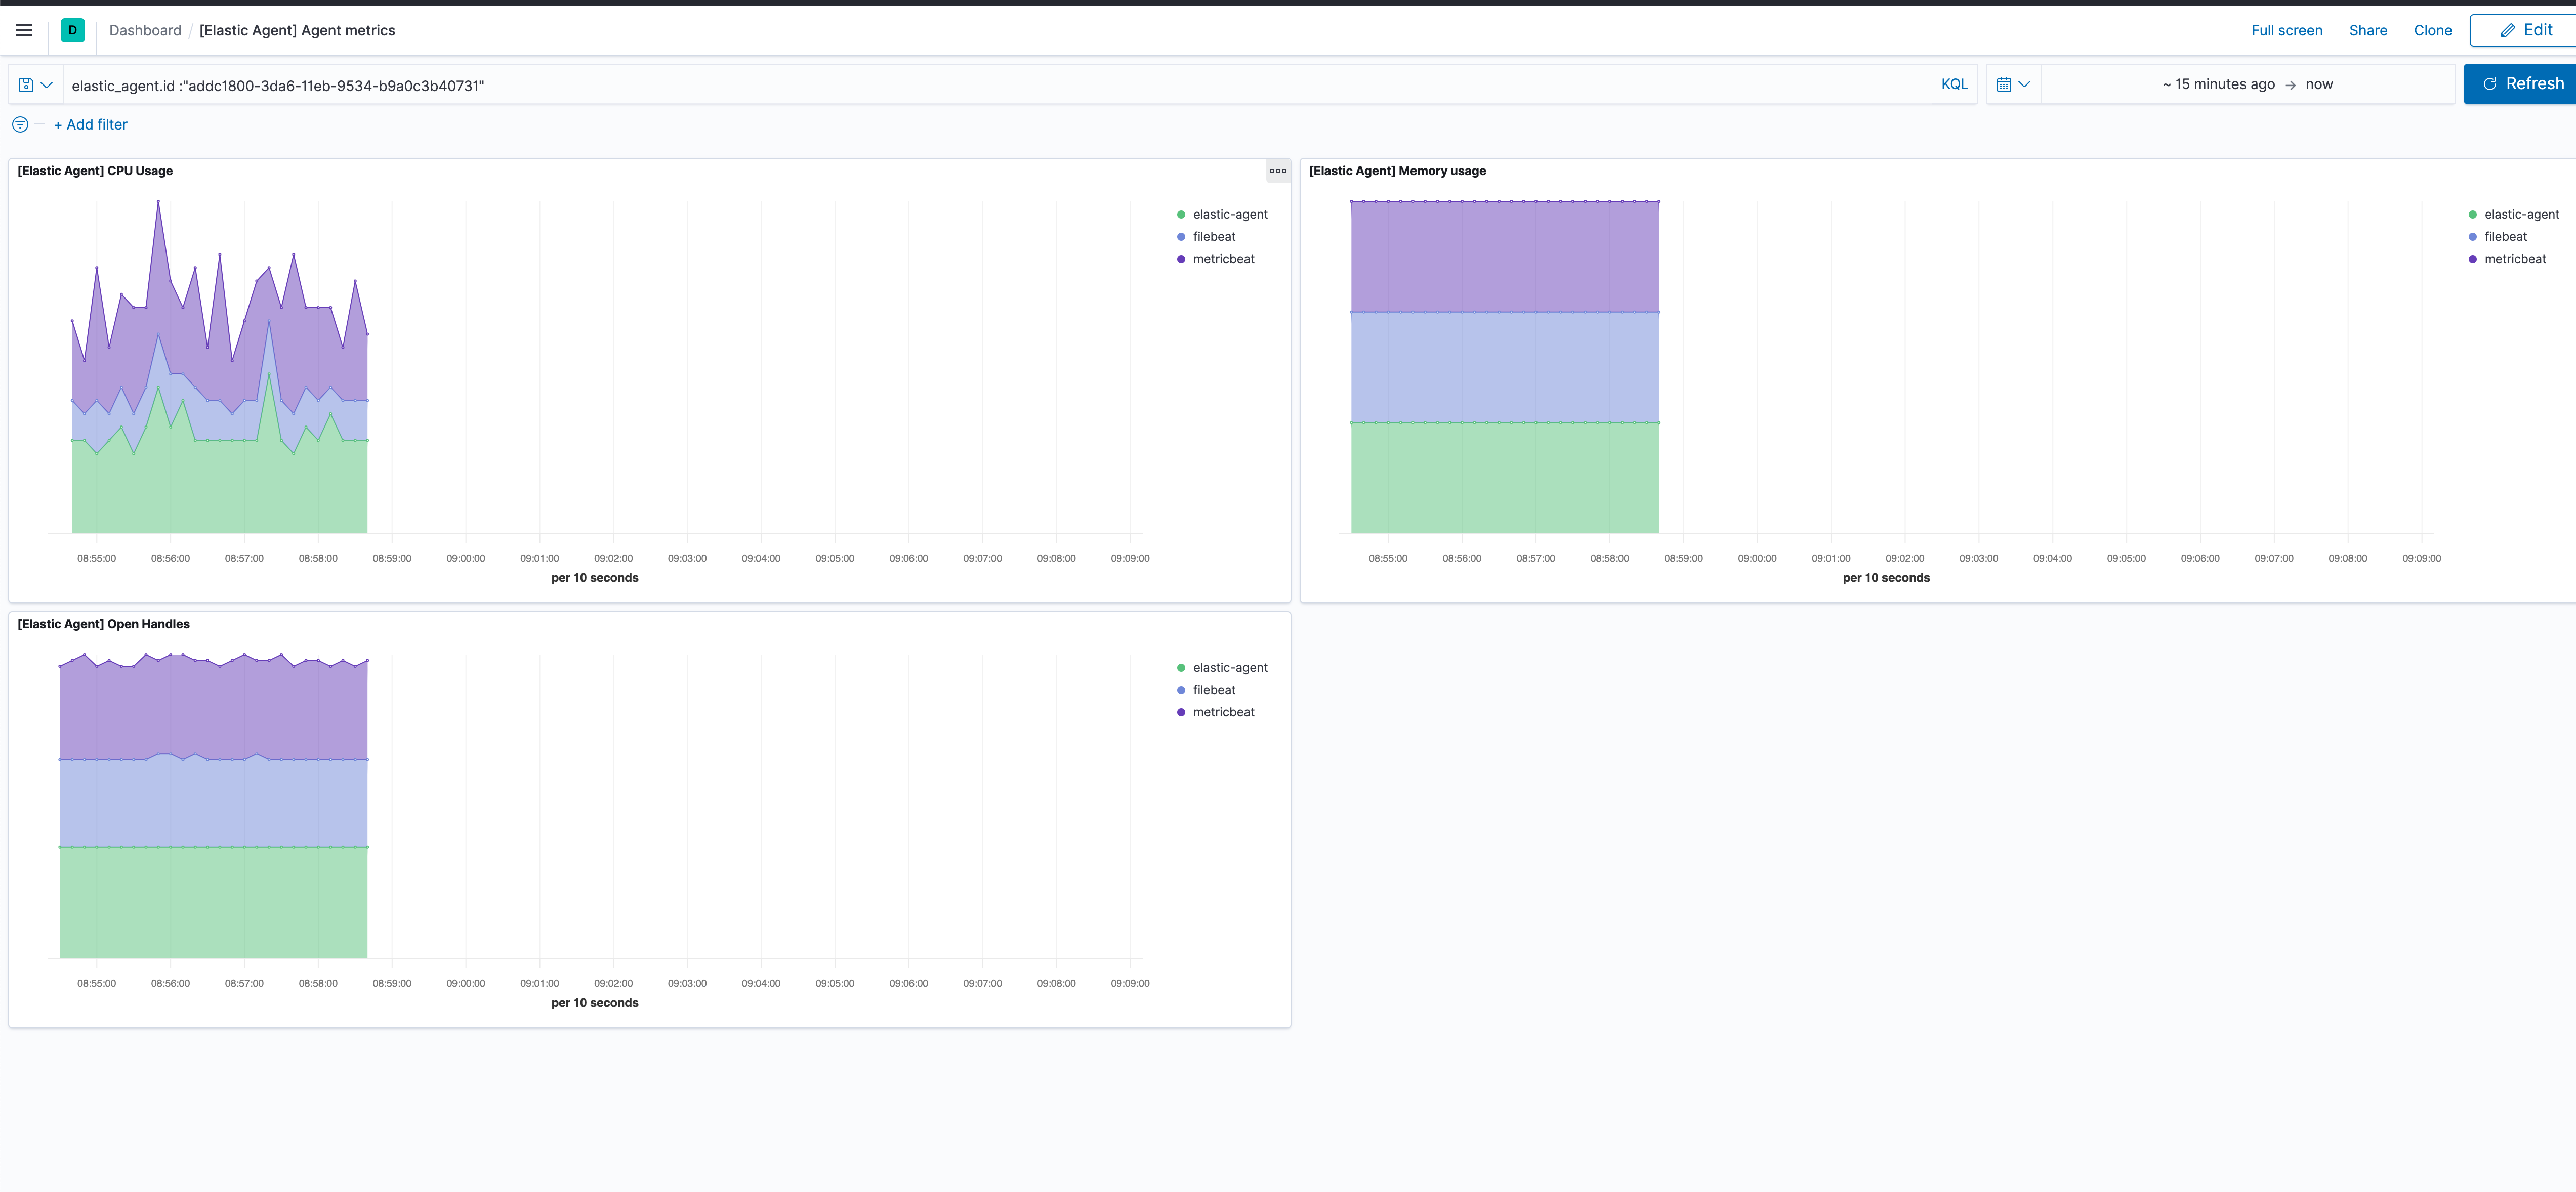Click + Add filter

[x=90, y=125]
